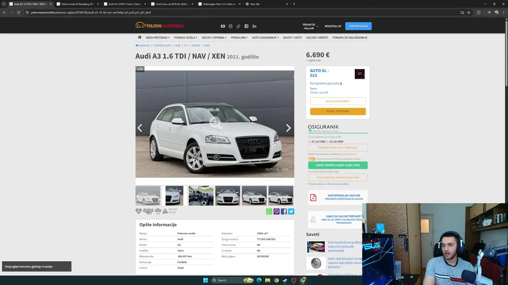This screenshot has width=508, height=285.
Task: Select the interior steering wheel thumbnail
Action: coord(201,196)
